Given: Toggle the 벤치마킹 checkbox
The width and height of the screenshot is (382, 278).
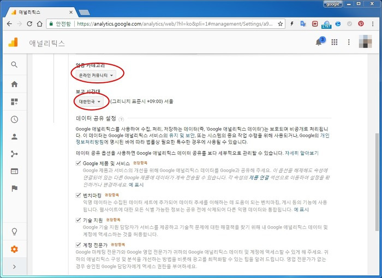Looking at the screenshot, I should (x=78, y=195).
